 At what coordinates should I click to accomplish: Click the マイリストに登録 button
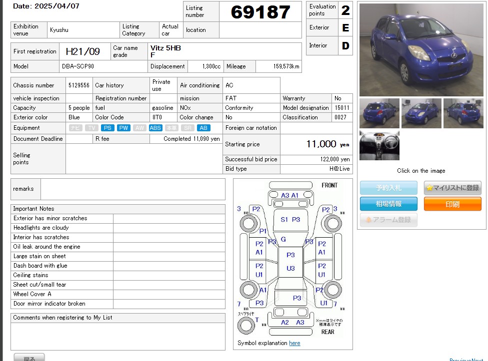[x=452, y=188]
